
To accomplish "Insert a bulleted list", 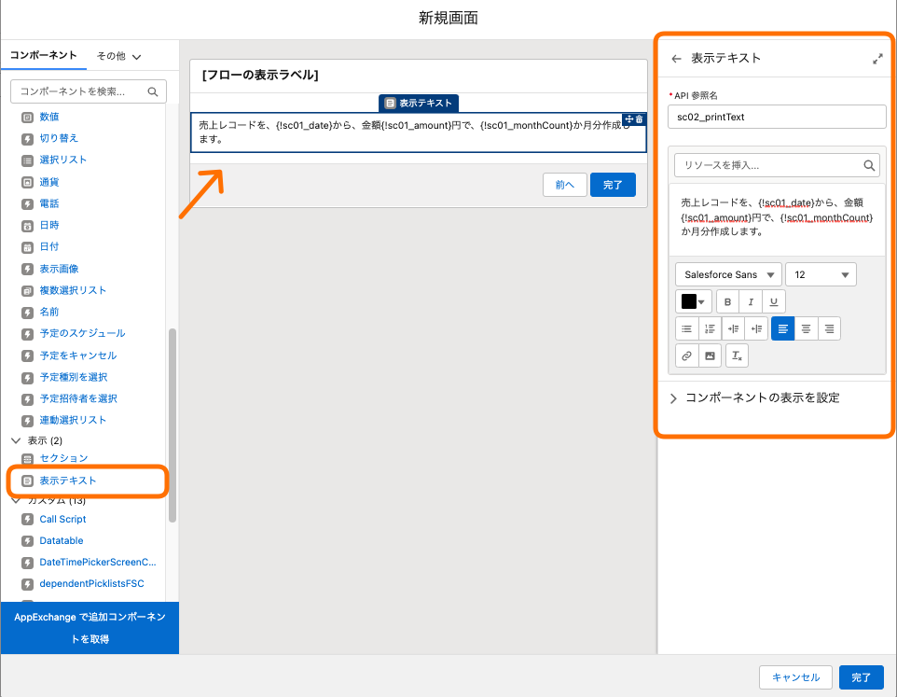I will 686,328.
